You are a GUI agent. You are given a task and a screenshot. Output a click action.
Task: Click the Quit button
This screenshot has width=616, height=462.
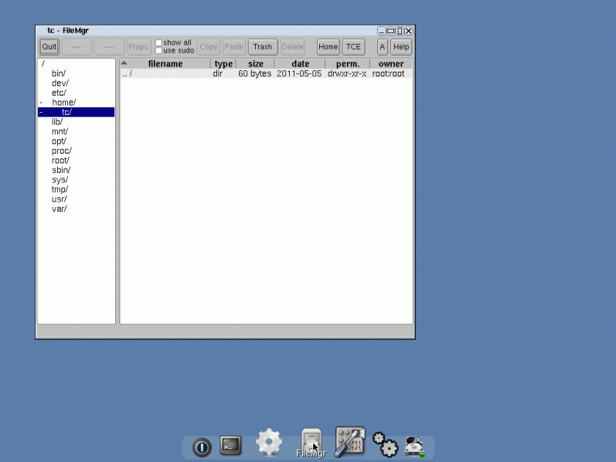(49, 47)
